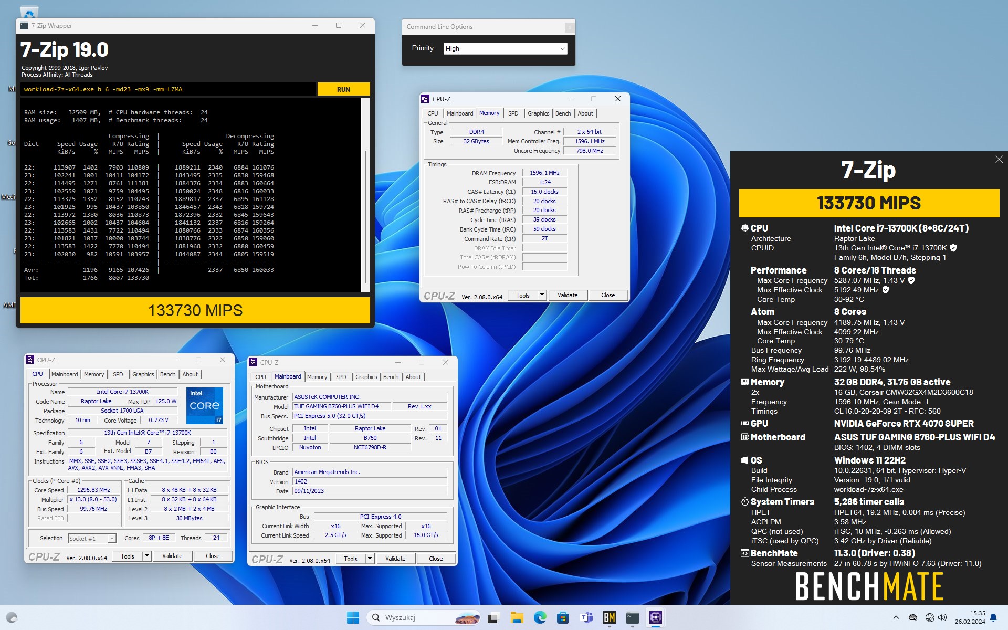1008x630 pixels.
Task: Open About tab in the Mainboard CPU-Z window
Action: 413,377
